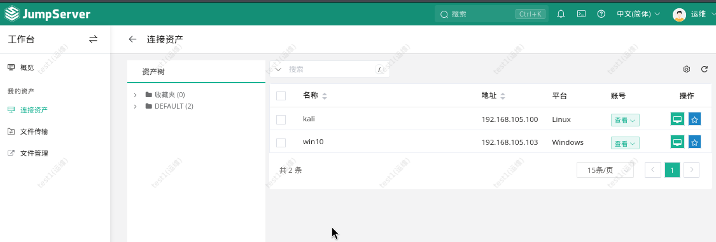Open win10 account 查看 dropdown
The height and width of the screenshot is (242, 716).
click(x=625, y=143)
